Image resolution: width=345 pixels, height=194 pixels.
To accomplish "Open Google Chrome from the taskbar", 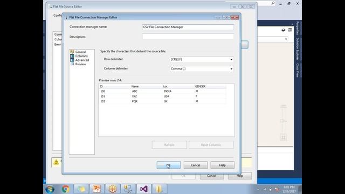I will (x=65, y=189).
